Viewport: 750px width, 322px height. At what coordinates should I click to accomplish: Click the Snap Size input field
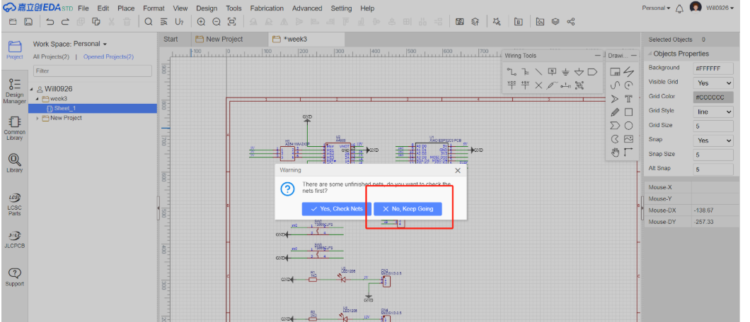pos(713,155)
